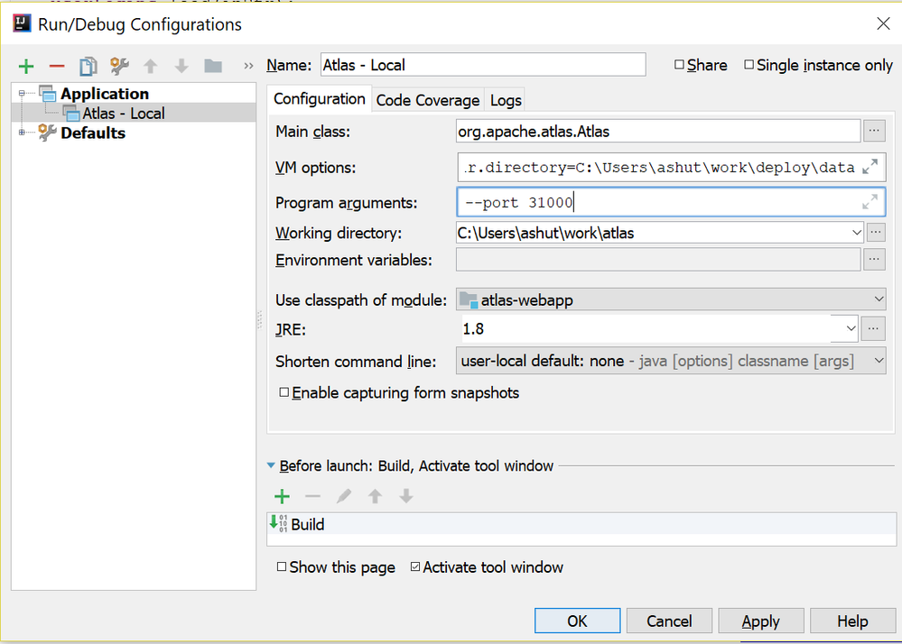This screenshot has width=902, height=644.
Task: Add a Before launch task with plus icon
Action: [x=282, y=496]
